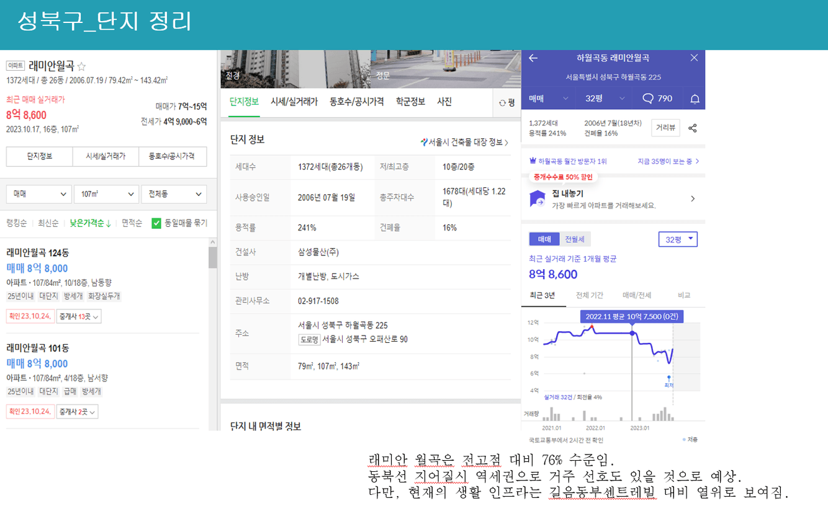The height and width of the screenshot is (506, 828).
Task: Click the 서울시 건축물 대장 정보 logo icon
Action: coord(424,142)
